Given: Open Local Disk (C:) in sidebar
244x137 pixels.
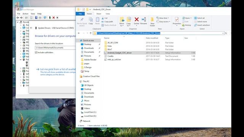Looking at the screenshot, I should (x=90, y=112).
